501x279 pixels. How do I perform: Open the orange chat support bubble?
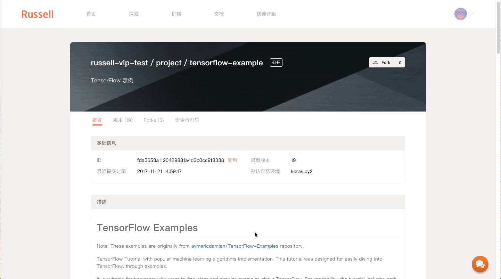[x=480, y=264]
